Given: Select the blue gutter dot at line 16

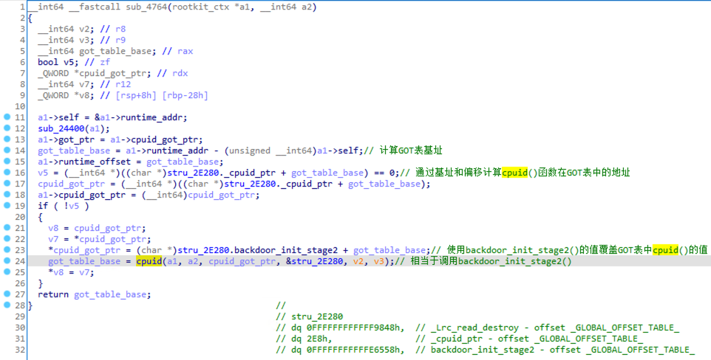Looking at the screenshot, I should point(7,173).
